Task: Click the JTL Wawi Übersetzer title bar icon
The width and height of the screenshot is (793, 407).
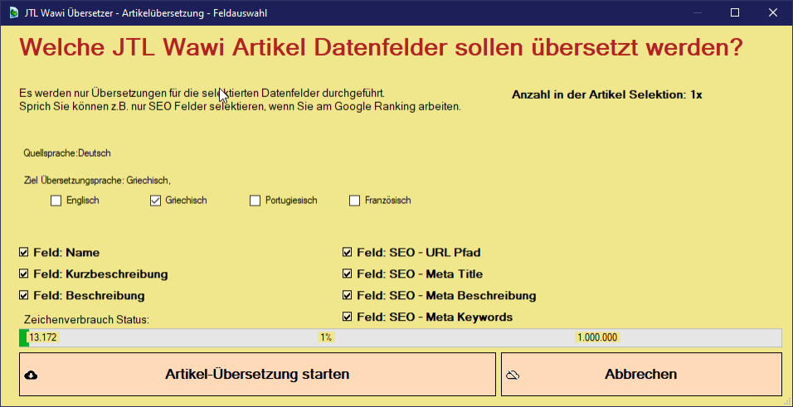Action: click(13, 12)
